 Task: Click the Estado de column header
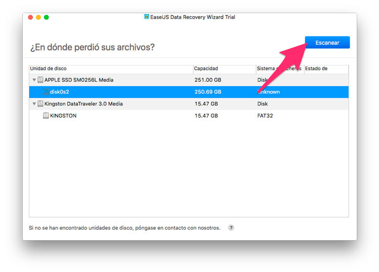coord(326,69)
